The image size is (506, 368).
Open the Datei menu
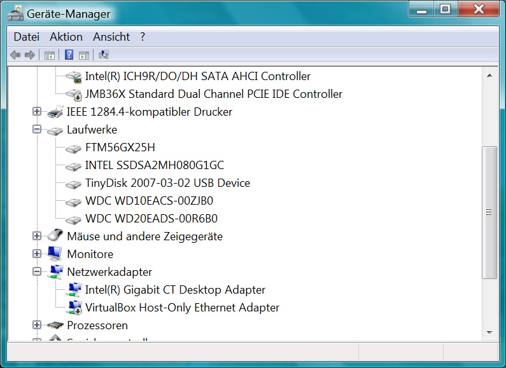point(27,37)
